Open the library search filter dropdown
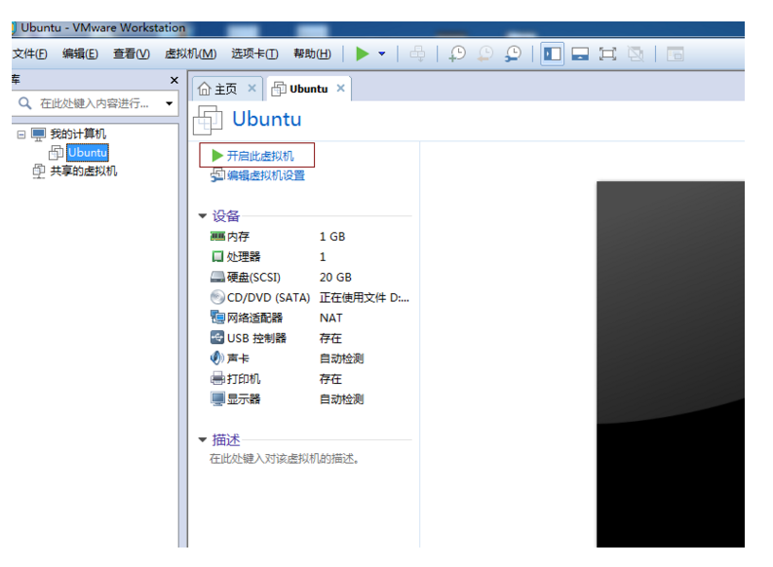The width and height of the screenshot is (773, 567). 169,103
